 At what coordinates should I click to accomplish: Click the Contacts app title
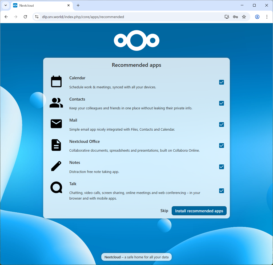(x=77, y=99)
